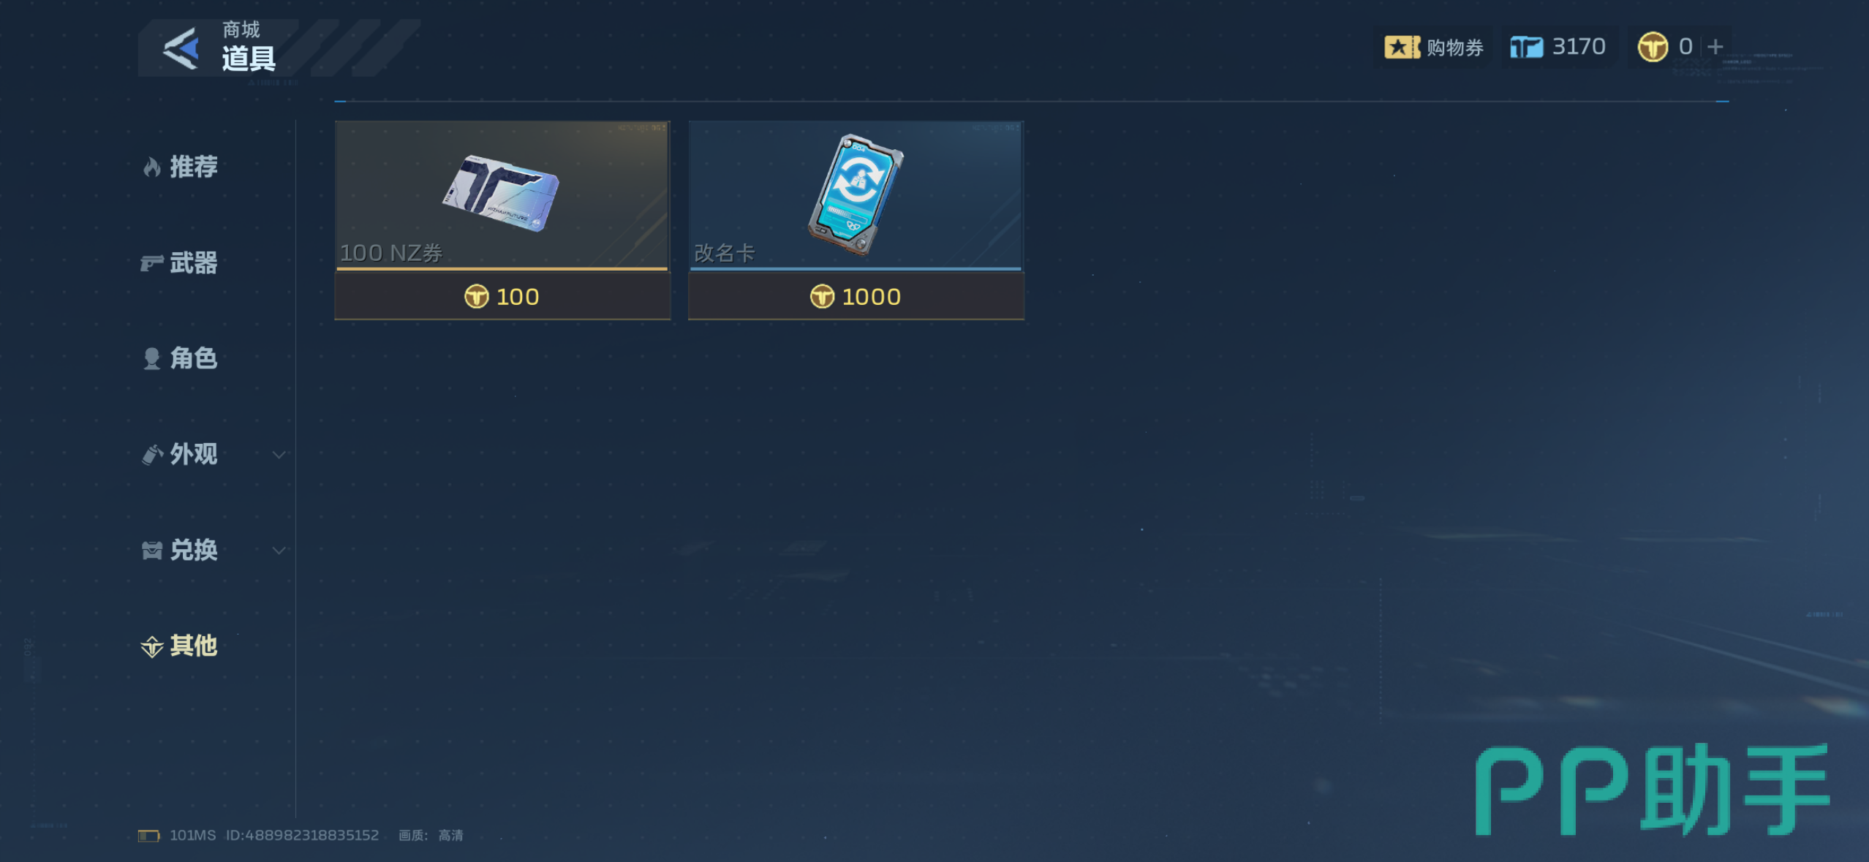Click the head icon next to 角色
This screenshot has height=862, width=1869.
pos(151,359)
